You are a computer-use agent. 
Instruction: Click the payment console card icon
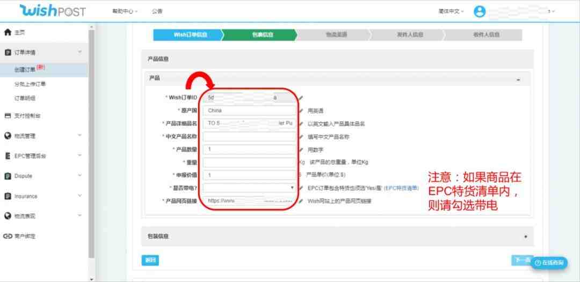click(8, 116)
